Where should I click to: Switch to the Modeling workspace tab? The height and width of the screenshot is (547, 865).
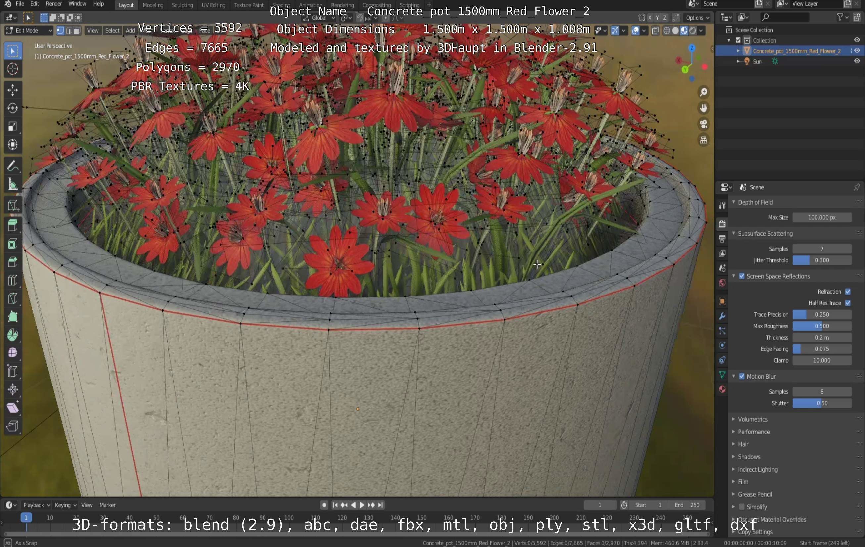coord(153,5)
